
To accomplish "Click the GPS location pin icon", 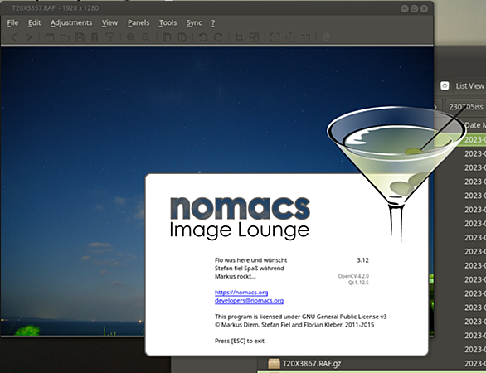I will (326, 37).
